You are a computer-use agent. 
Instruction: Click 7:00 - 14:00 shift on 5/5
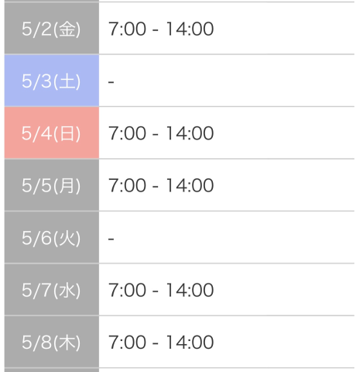(161, 185)
